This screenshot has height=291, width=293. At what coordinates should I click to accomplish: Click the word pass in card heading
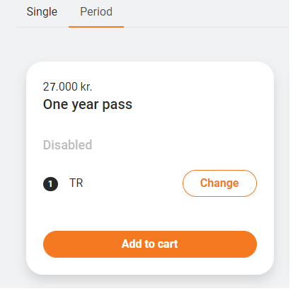[117, 105]
